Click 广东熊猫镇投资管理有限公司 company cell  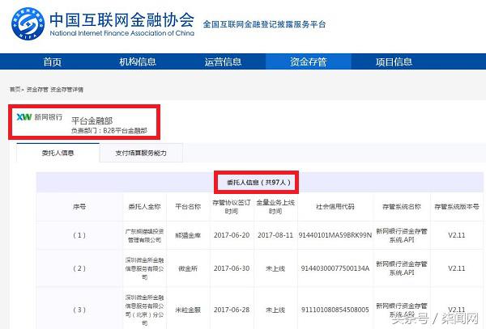tap(144, 235)
